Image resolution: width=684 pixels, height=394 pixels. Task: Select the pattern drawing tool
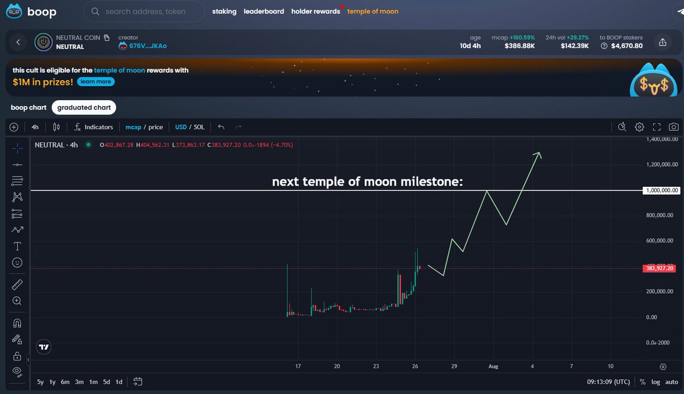(17, 197)
